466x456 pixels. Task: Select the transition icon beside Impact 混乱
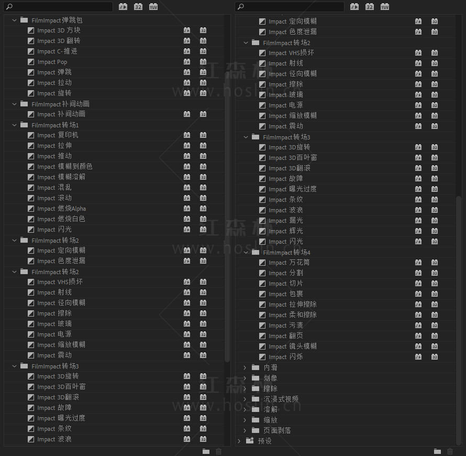coord(31,188)
